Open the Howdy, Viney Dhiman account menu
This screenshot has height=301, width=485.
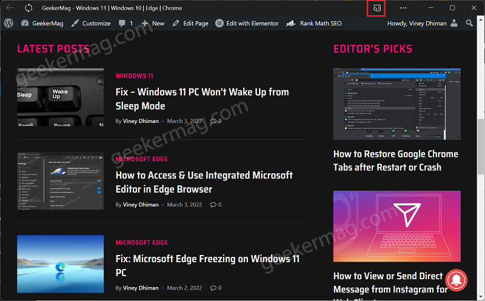[x=417, y=24]
